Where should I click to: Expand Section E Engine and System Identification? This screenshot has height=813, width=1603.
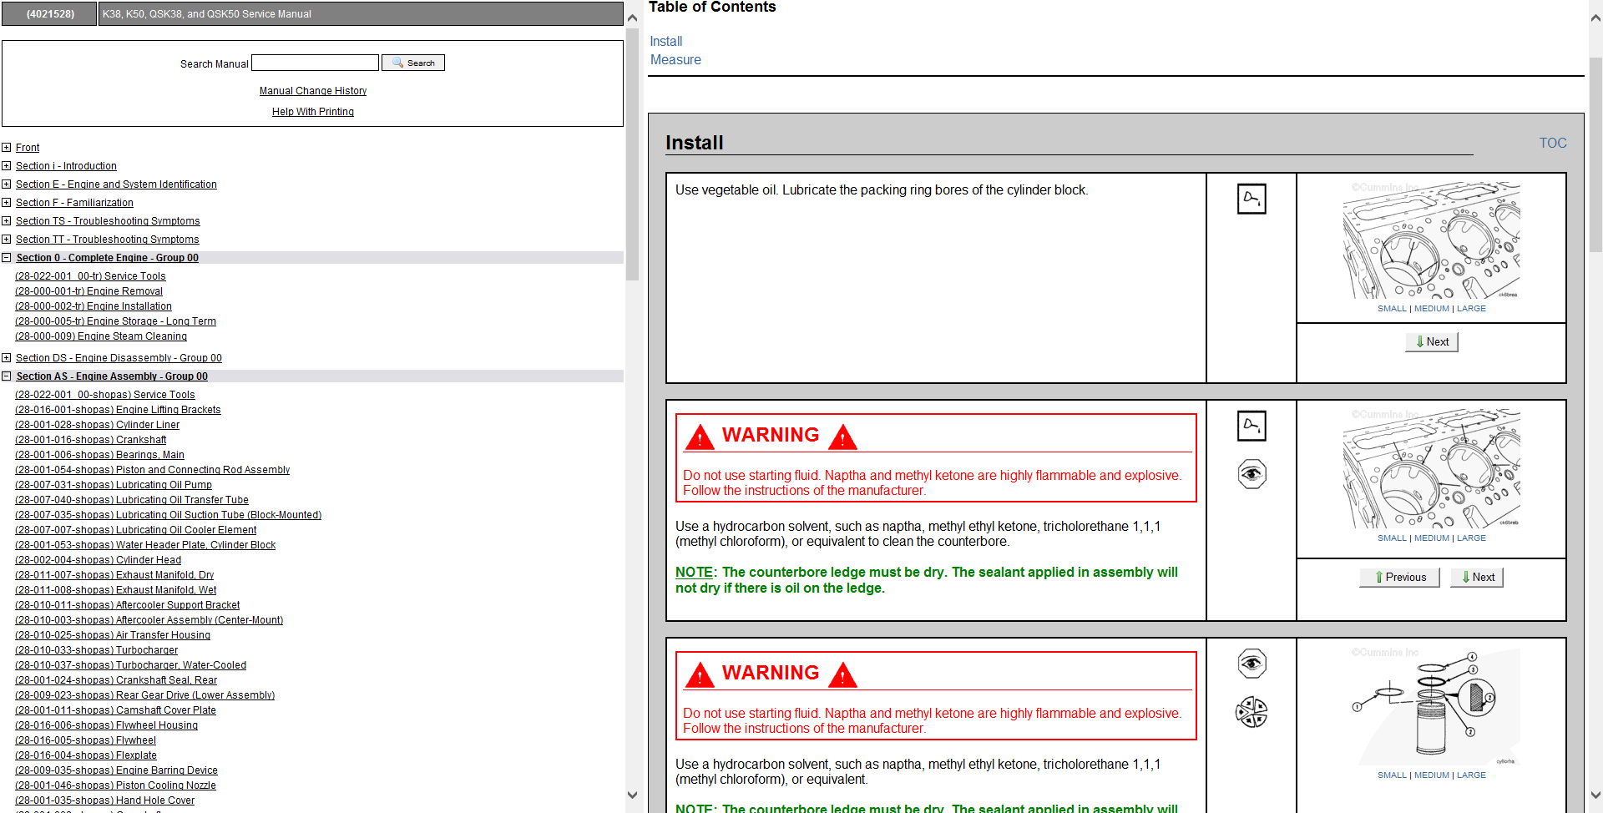(7, 184)
